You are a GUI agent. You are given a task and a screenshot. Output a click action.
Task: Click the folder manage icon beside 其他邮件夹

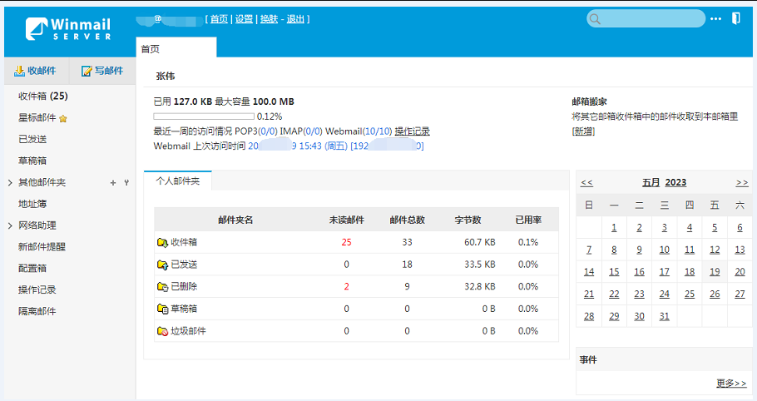(126, 182)
